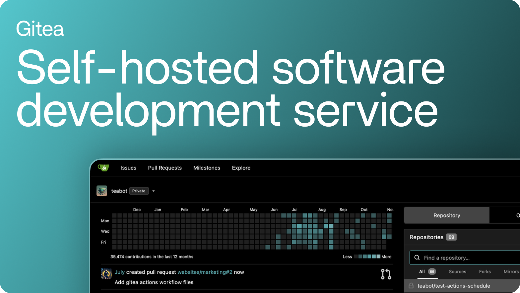Open Issues in the top navigation

128,168
